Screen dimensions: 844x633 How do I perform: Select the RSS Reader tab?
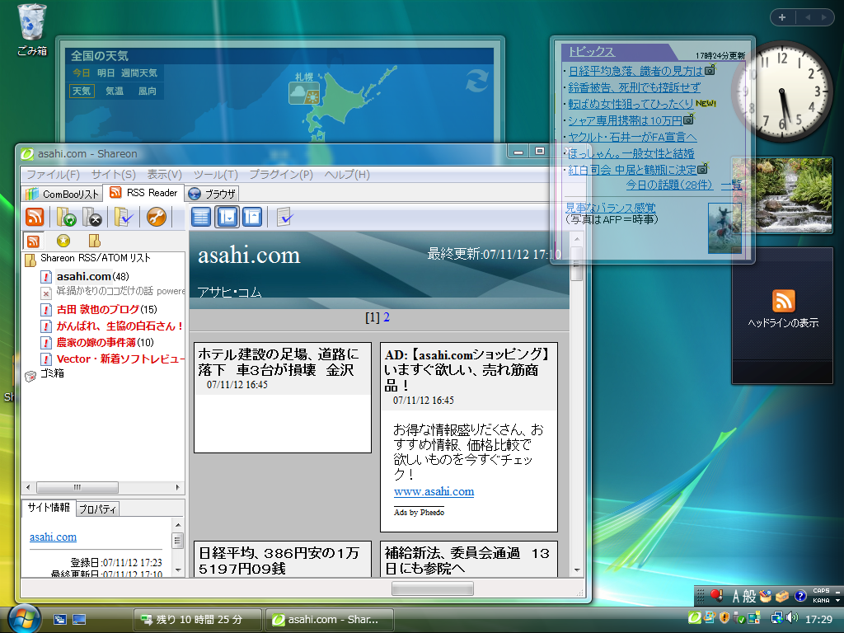click(143, 193)
